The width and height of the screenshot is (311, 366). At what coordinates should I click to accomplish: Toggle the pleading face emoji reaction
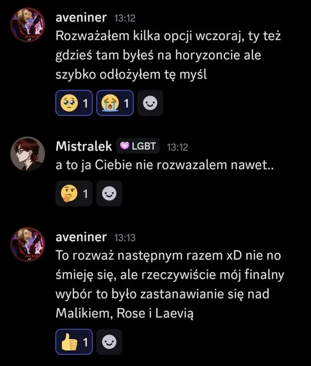coord(73,103)
